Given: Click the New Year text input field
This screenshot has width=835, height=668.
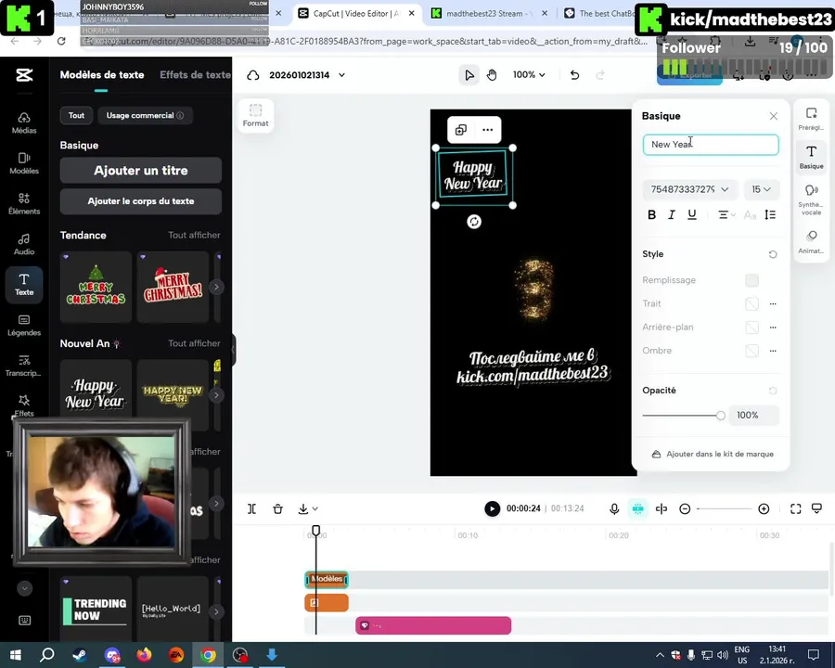Looking at the screenshot, I should [711, 145].
